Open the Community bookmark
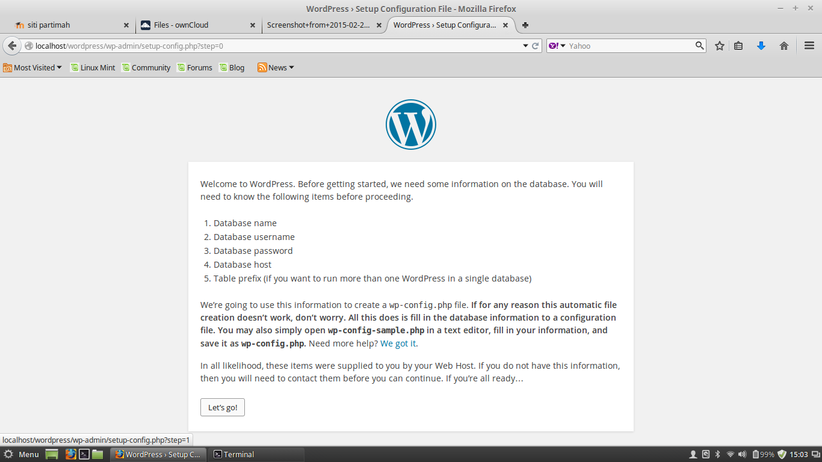This screenshot has width=822, height=462. tap(146, 67)
